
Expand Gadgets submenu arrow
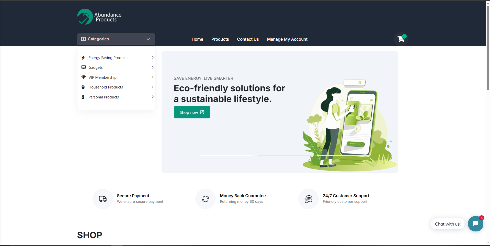(x=153, y=67)
